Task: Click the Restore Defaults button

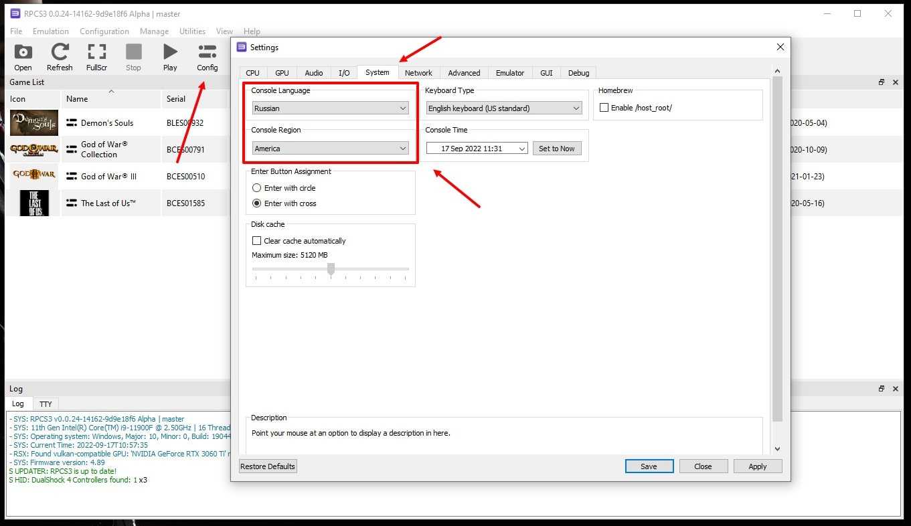Action: [x=268, y=466]
